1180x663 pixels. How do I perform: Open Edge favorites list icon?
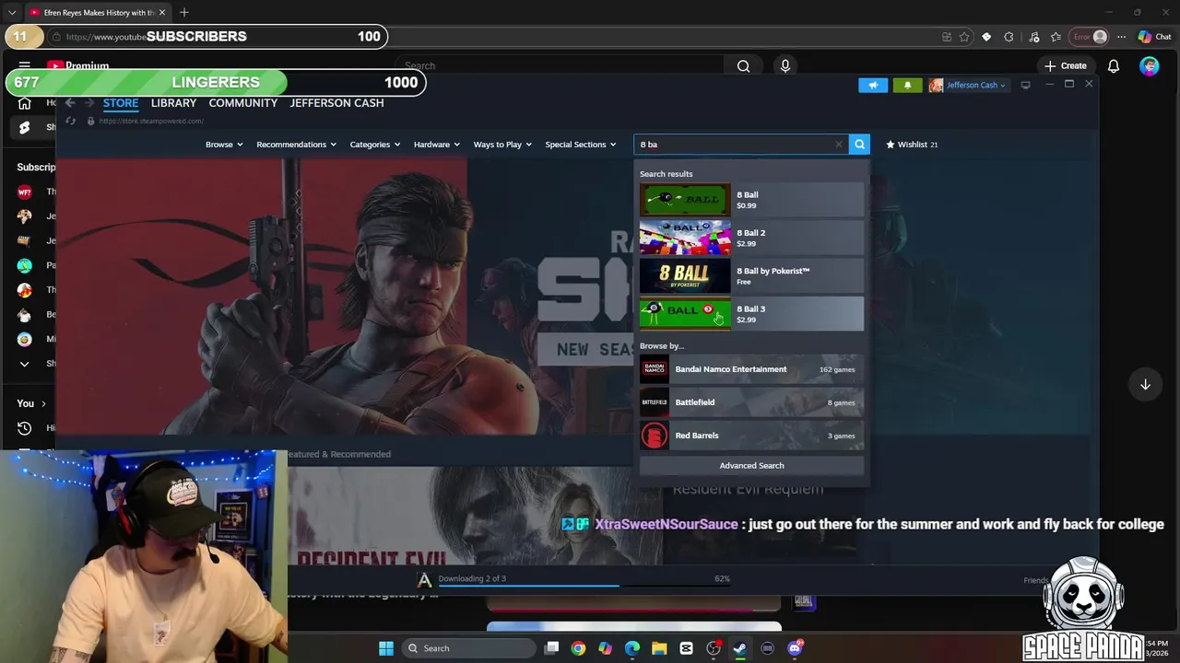[x=1056, y=37]
